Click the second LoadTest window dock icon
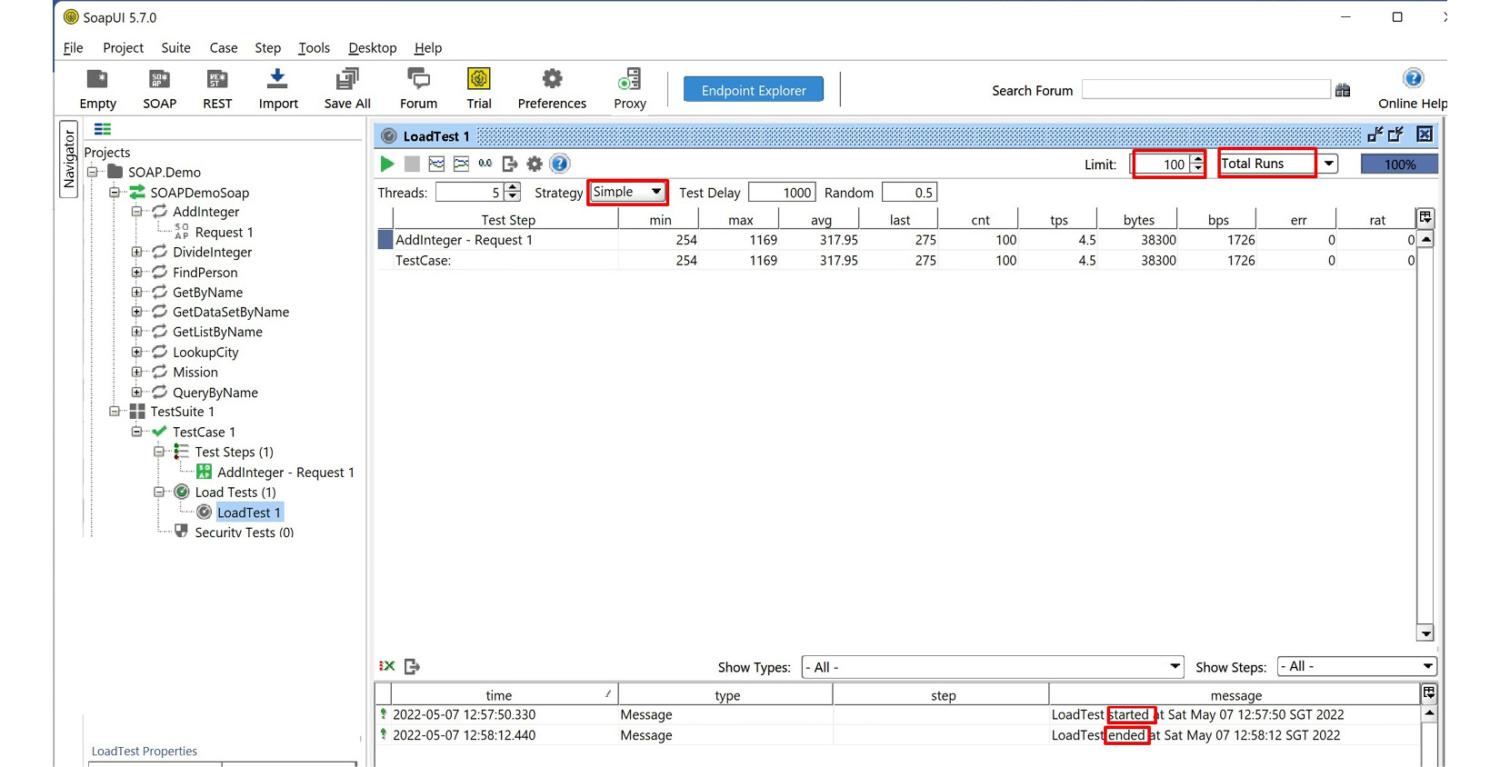The height and width of the screenshot is (767, 1500). pyautogui.click(x=1395, y=134)
